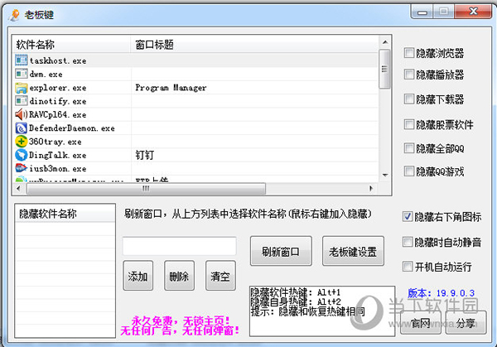Click the 清空 button
This screenshot has width=497, height=347.
tap(220, 276)
